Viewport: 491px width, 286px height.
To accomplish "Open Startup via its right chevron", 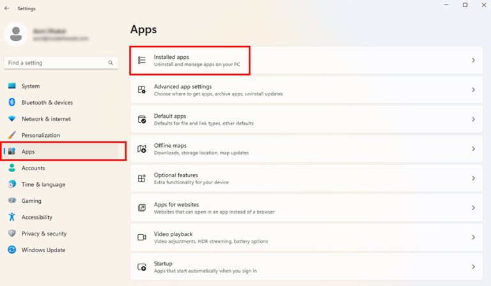I will click(x=473, y=267).
